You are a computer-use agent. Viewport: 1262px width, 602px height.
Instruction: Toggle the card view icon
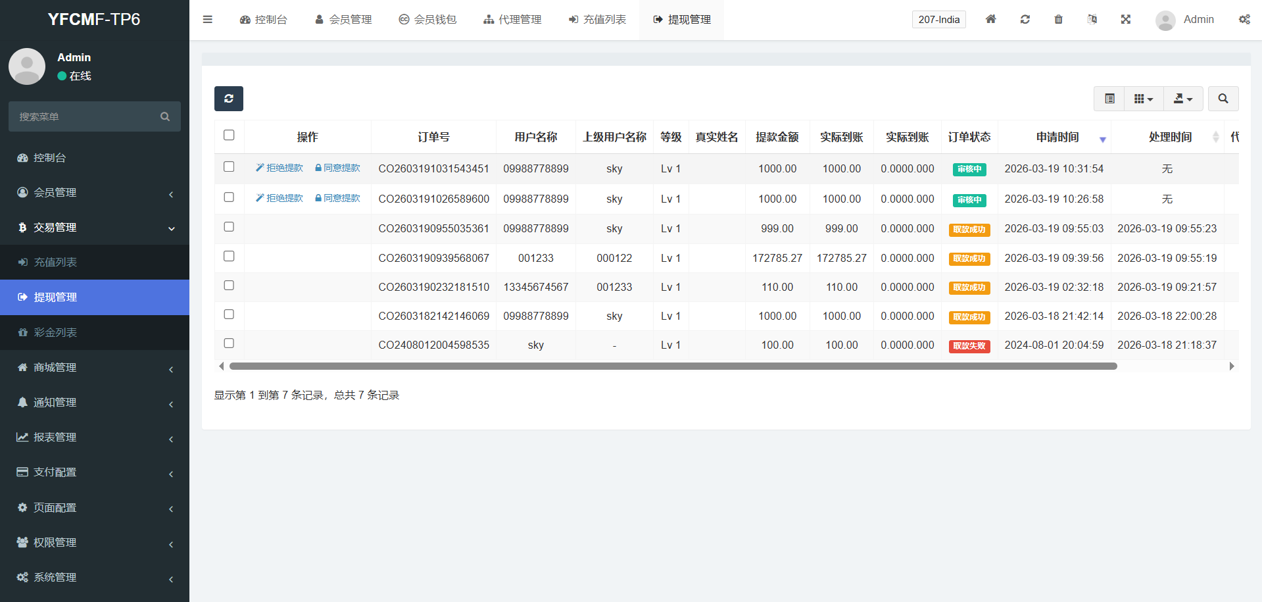coord(1109,99)
